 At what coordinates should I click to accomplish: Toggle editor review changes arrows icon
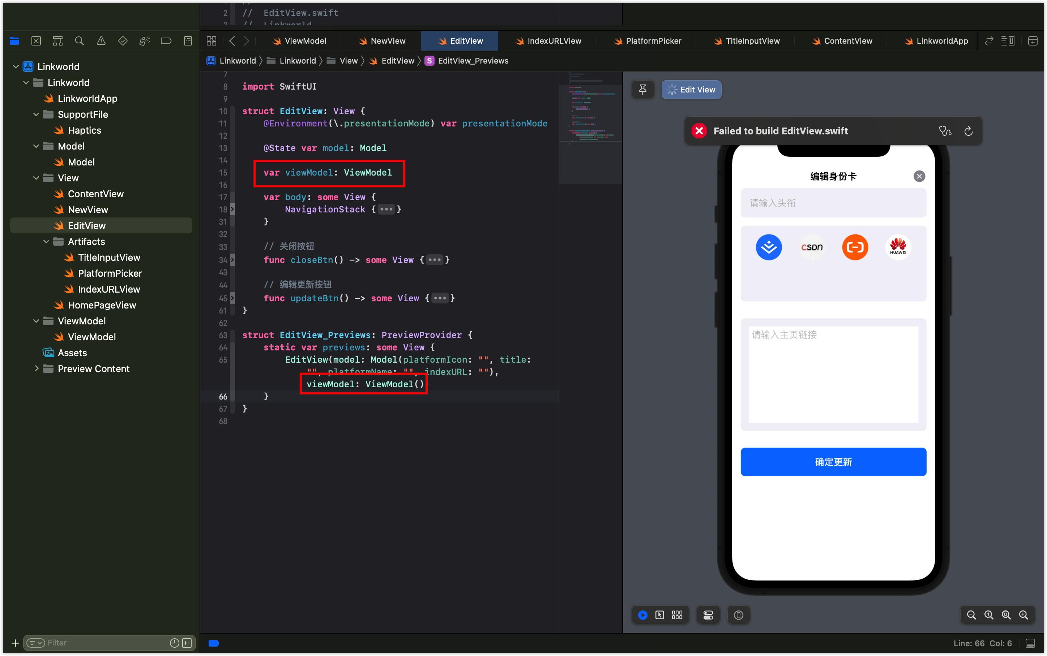click(989, 41)
